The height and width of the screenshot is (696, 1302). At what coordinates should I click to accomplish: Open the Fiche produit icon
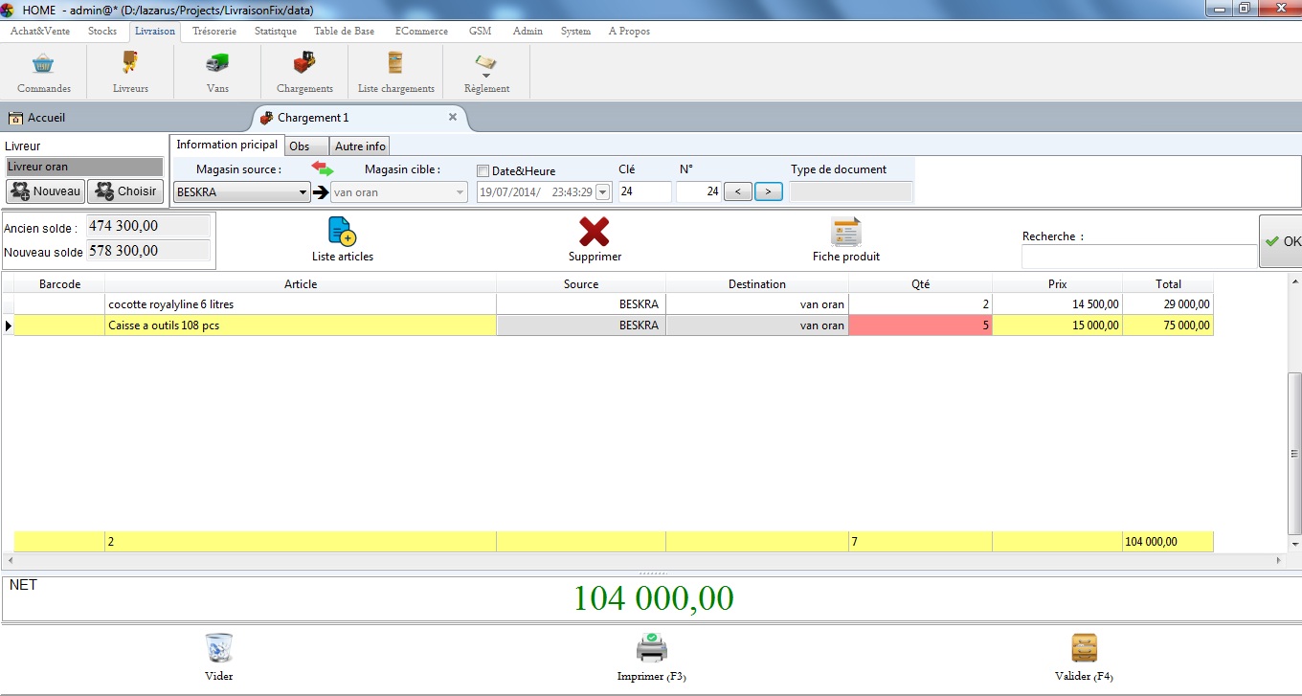pos(845,232)
